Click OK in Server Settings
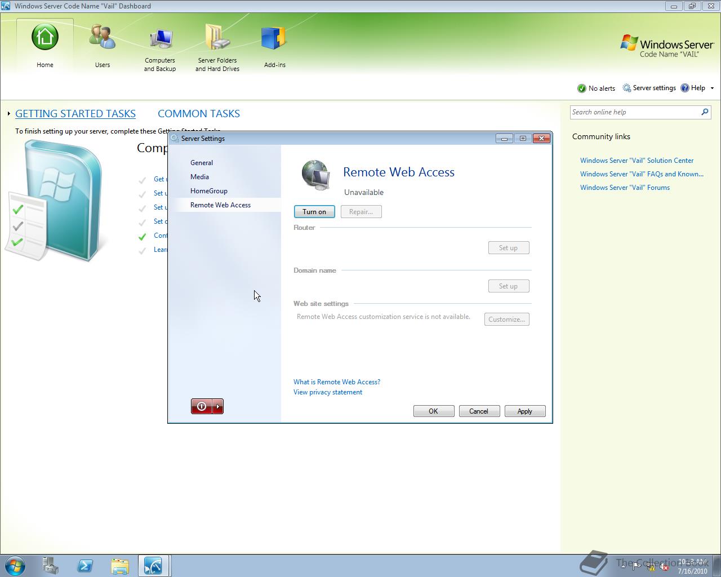 (434, 411)
